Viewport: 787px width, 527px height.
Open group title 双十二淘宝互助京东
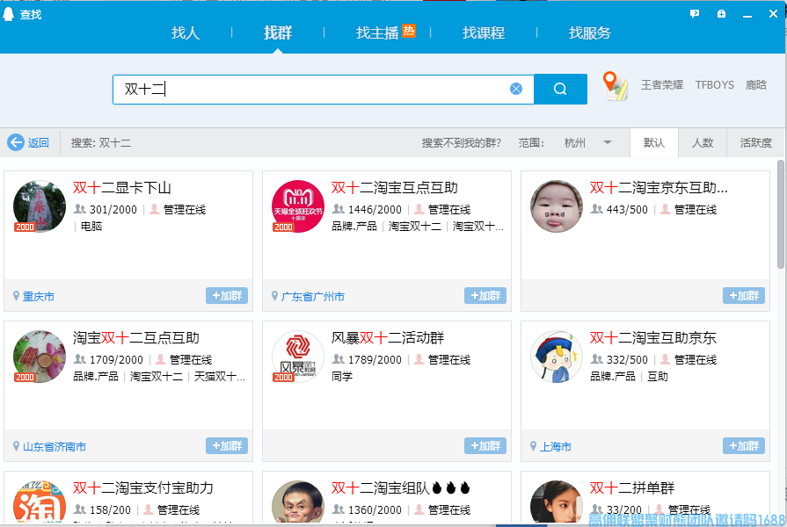[653, 338]
